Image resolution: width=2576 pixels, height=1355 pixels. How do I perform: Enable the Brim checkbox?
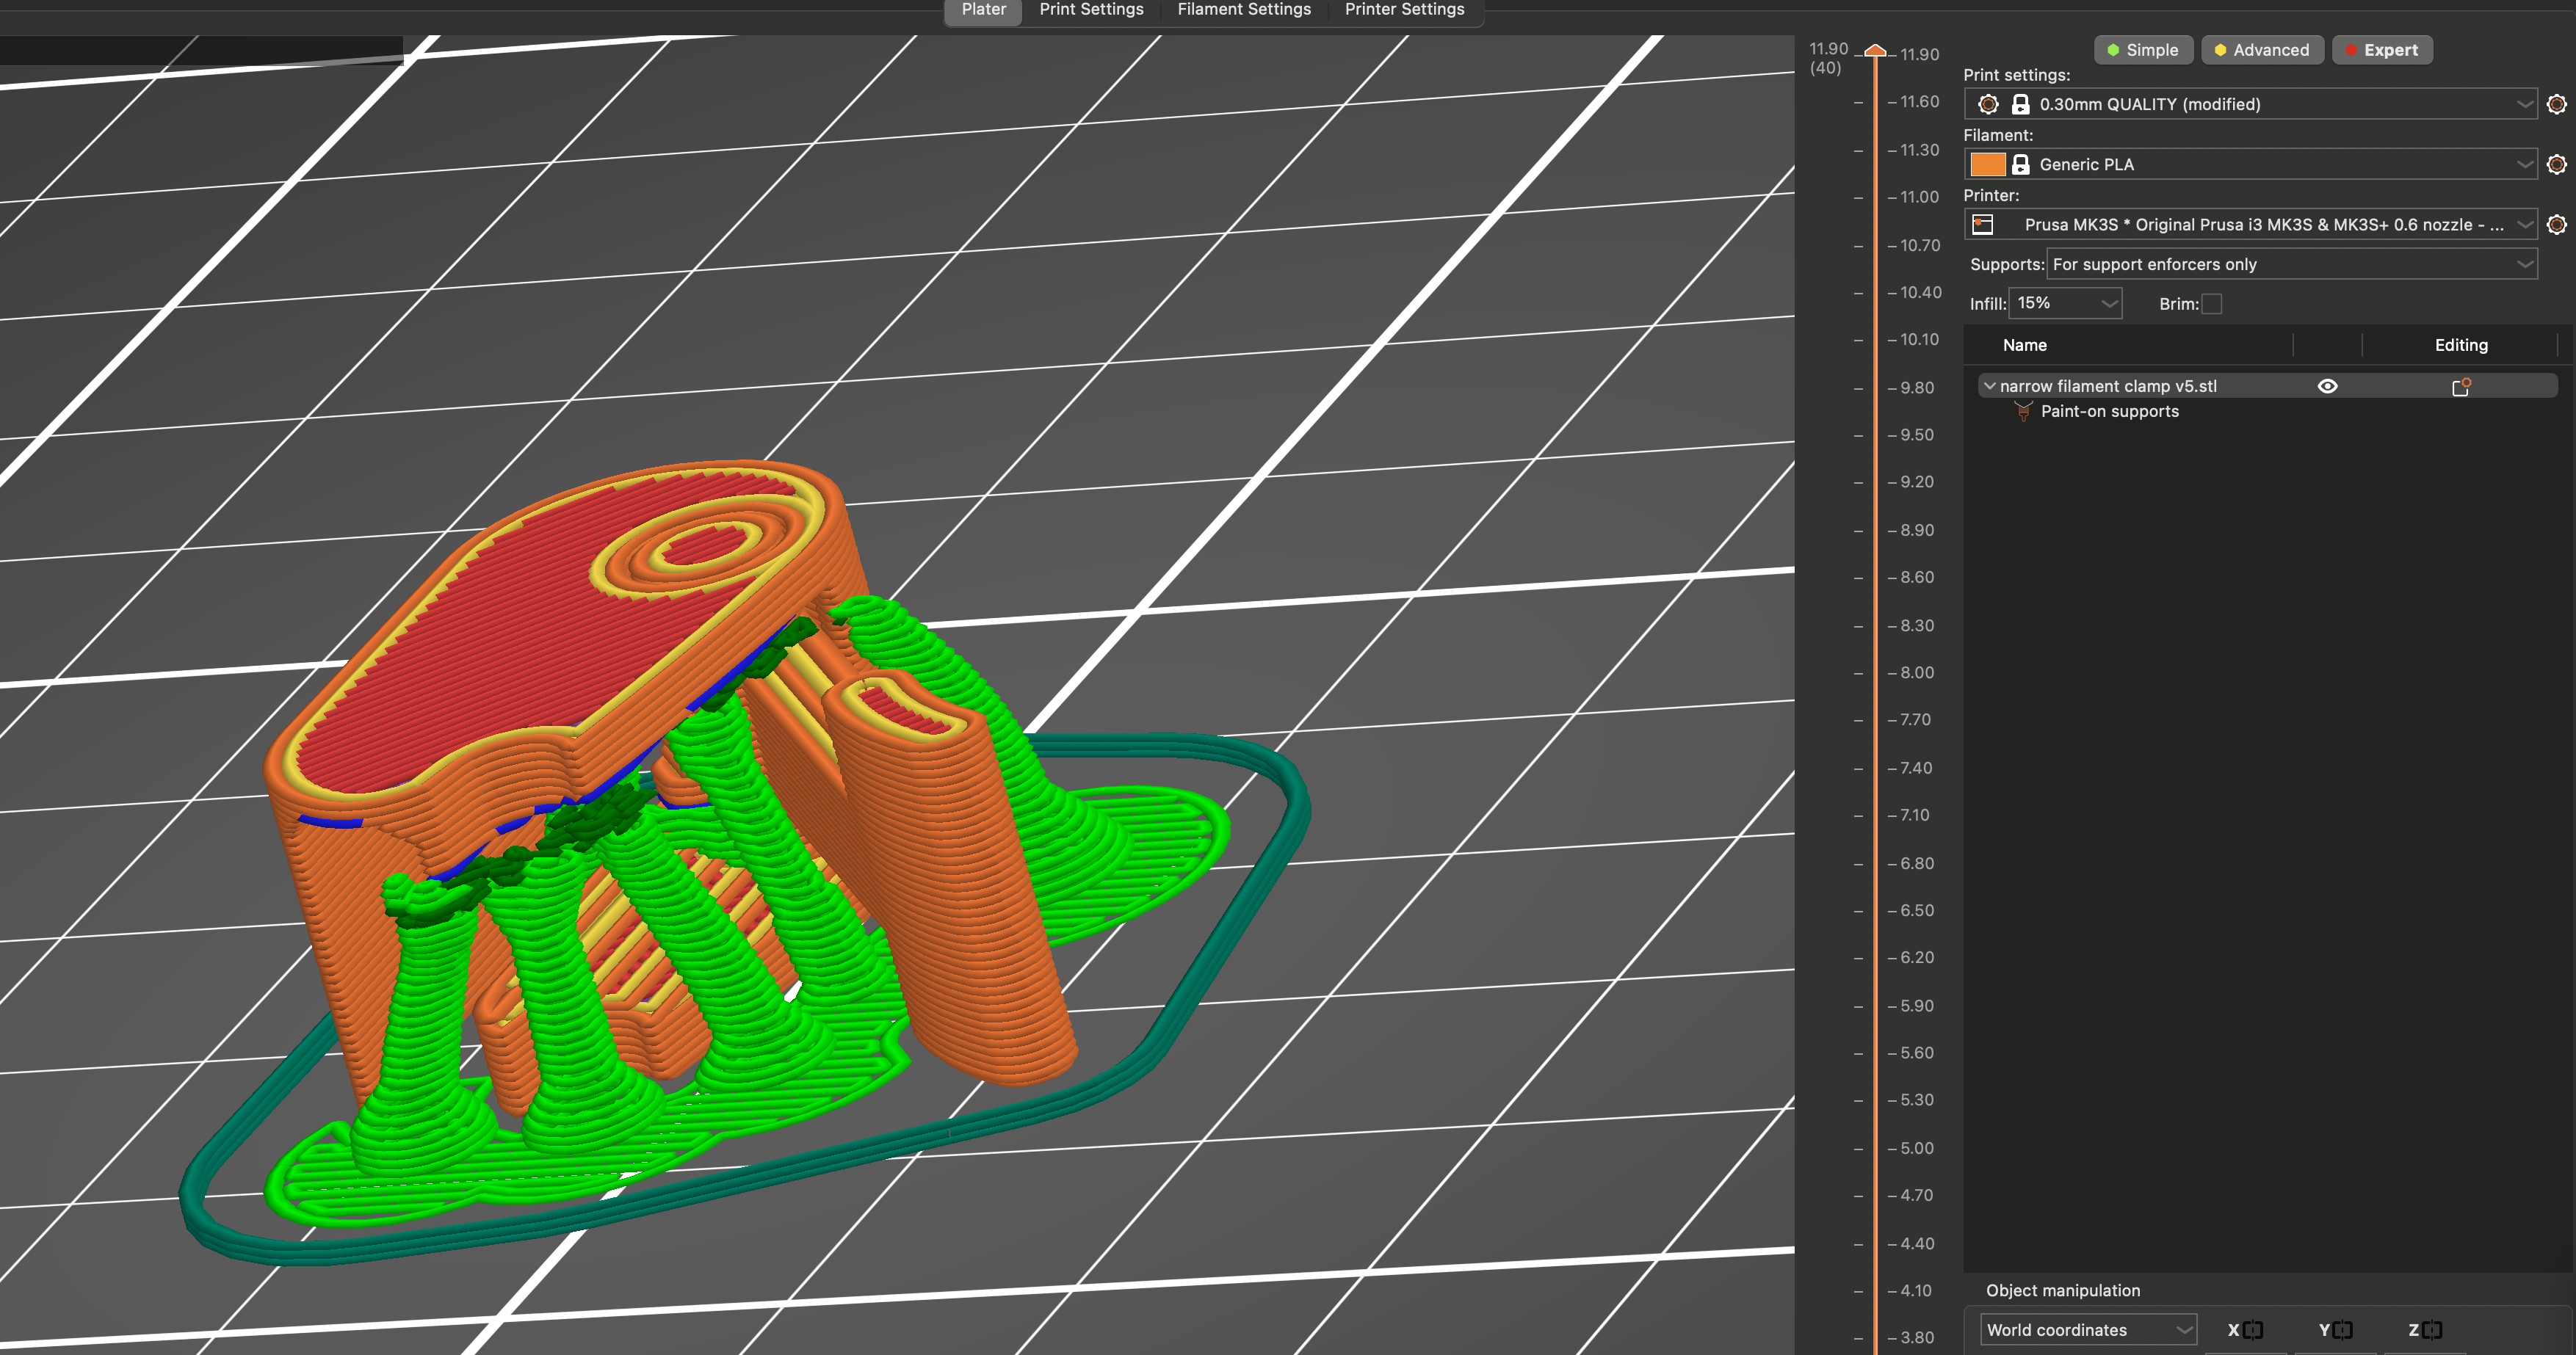click(x=2212, y=304)
